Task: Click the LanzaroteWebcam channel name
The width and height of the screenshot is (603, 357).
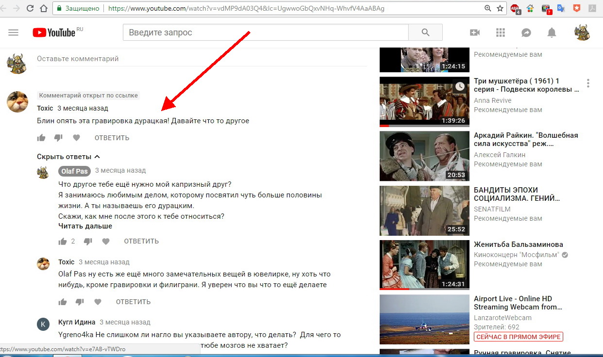Action: tap(502, 318)
